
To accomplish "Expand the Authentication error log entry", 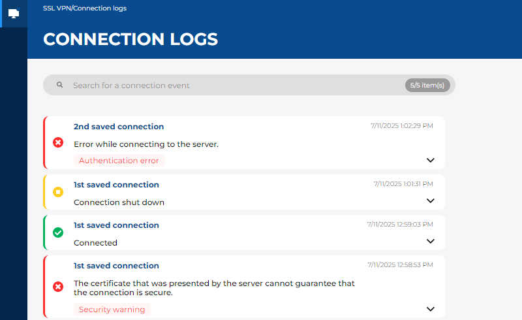I will click(430, 160).
